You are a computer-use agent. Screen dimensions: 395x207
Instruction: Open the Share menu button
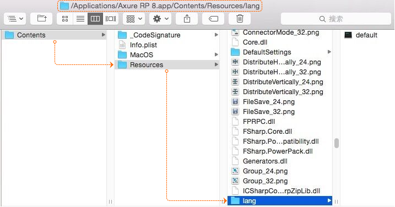point(187,19)
